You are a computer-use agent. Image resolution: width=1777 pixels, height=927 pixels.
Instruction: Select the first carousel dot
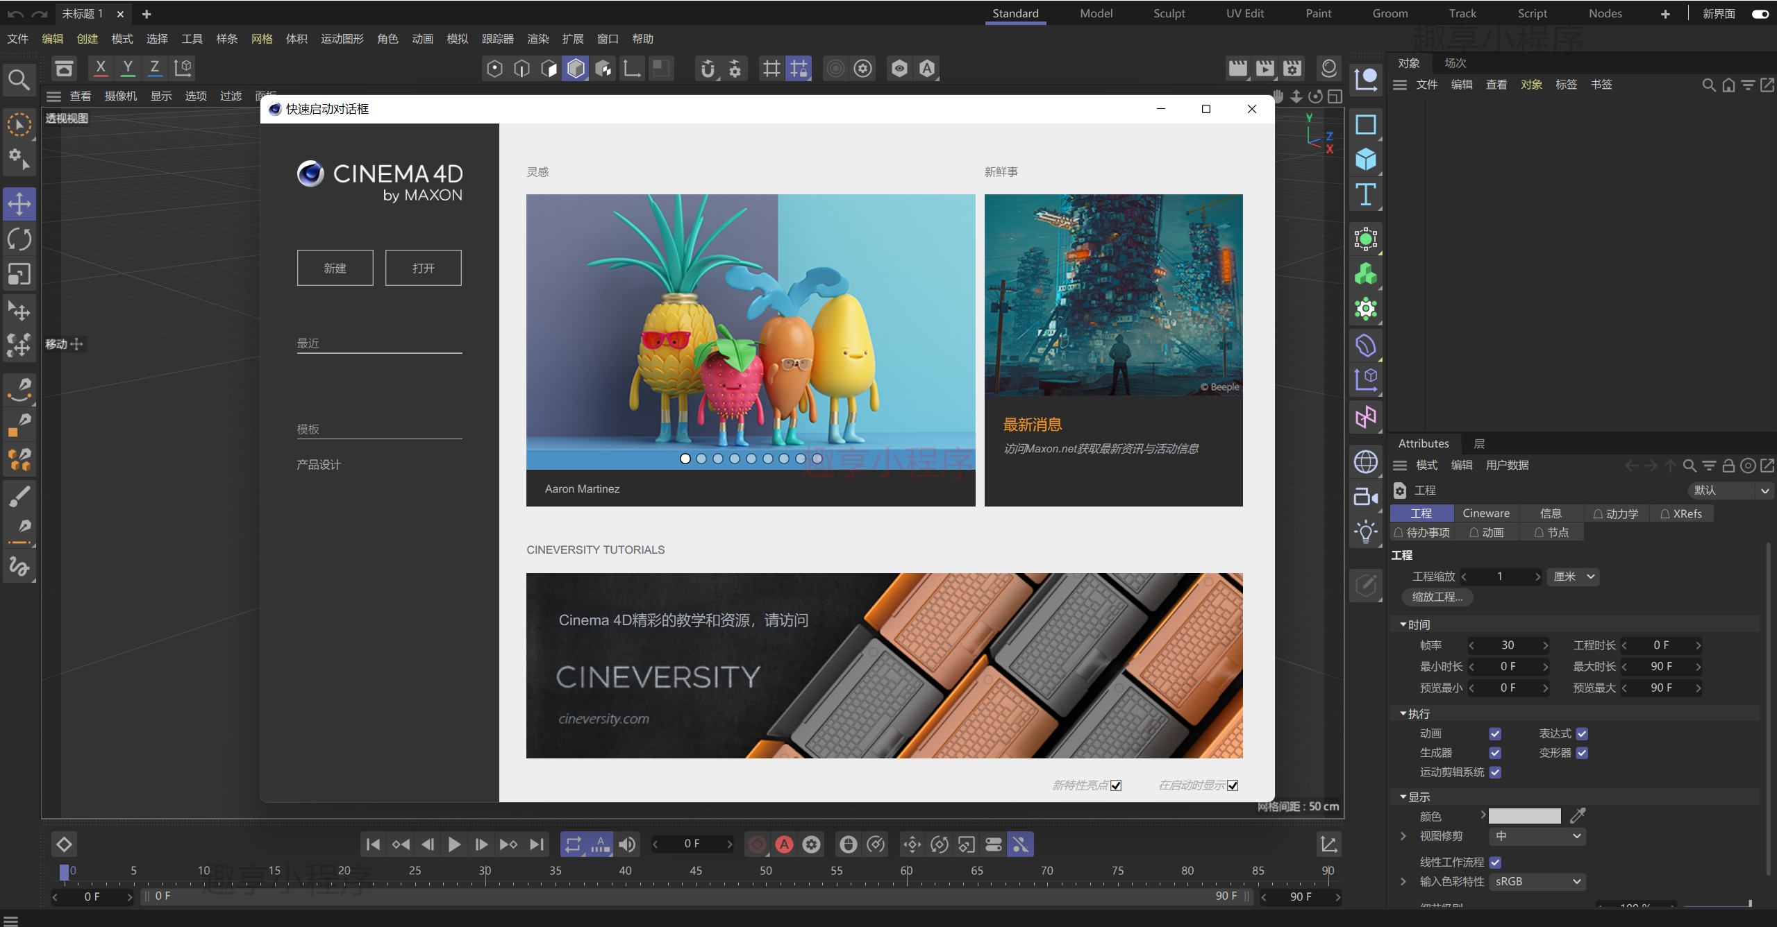click(x=685, y=459)
